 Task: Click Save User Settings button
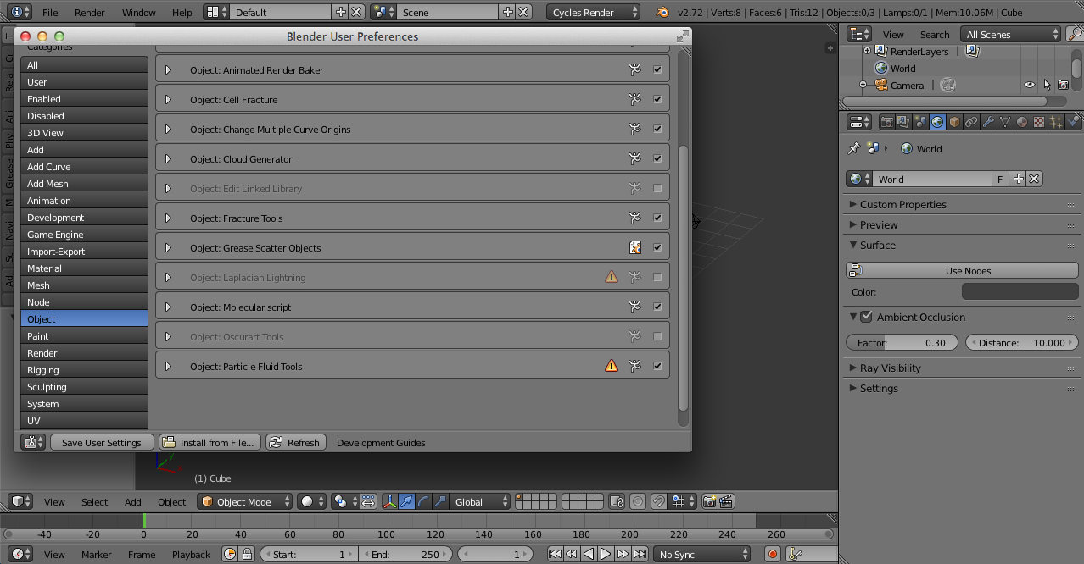pyautogui.click(x=102, y=442)
